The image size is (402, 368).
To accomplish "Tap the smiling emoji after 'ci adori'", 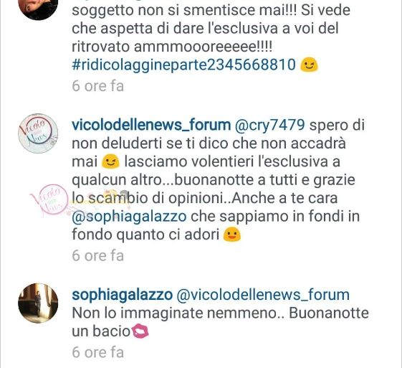I will 231,235.
